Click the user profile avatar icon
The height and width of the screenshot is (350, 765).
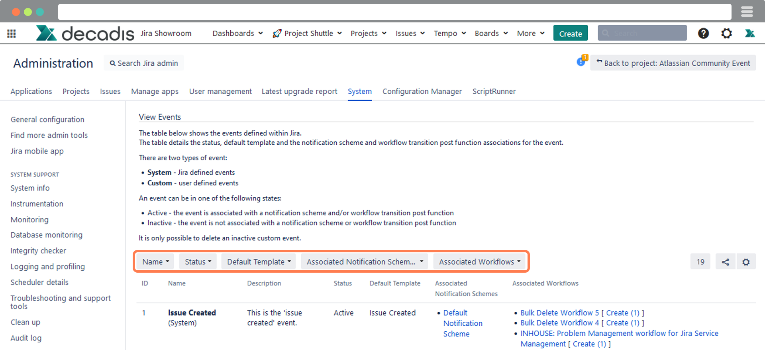pos(749,33)
